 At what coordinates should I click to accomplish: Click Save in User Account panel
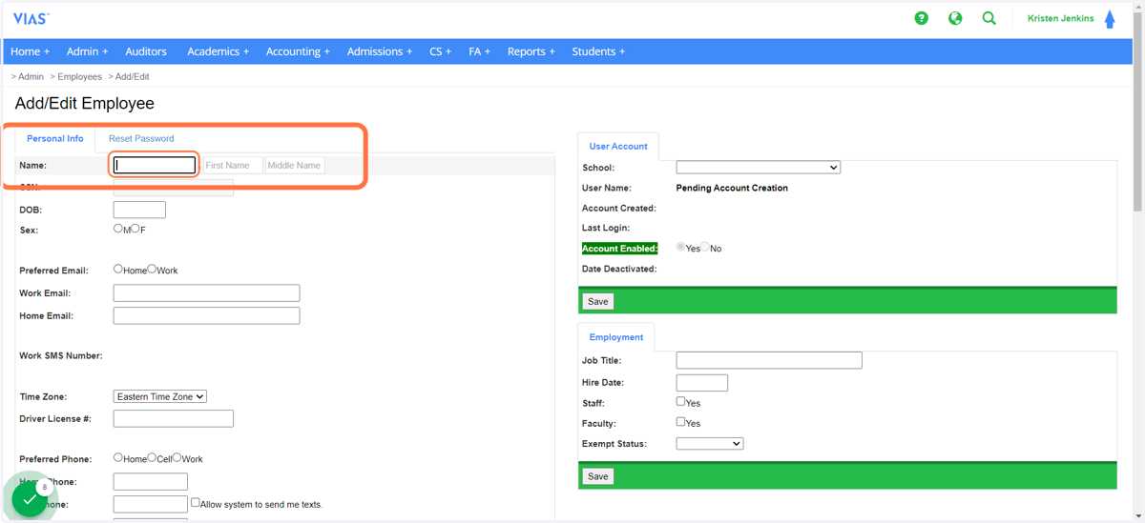click(x=598, y=301)
